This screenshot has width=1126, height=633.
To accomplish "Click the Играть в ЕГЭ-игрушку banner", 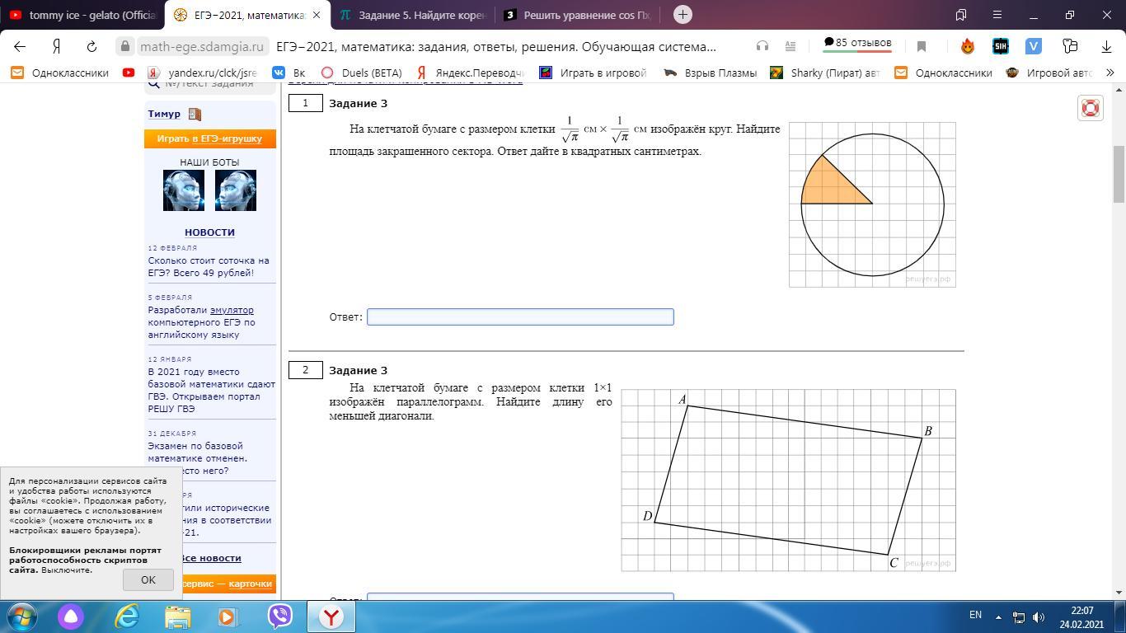I will [x=209, y=138].
